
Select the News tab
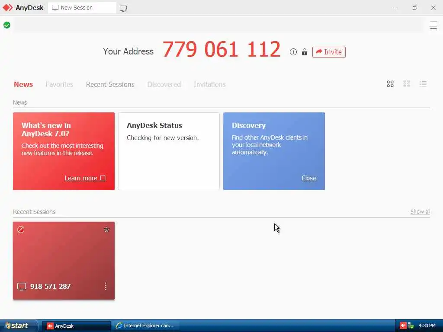point(23,84)
